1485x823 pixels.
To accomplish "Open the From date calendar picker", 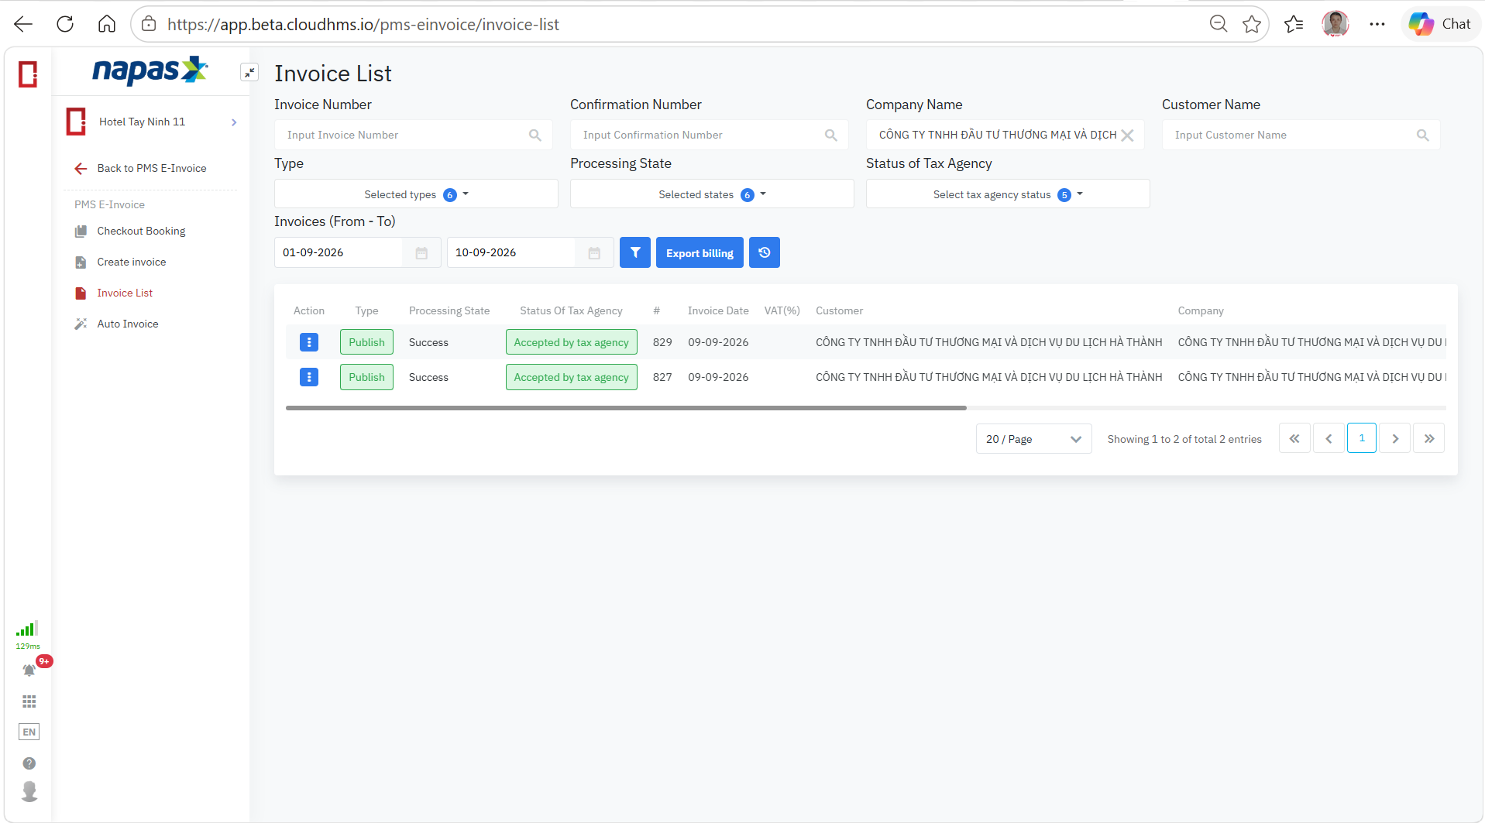I will [x=421, y=253].
